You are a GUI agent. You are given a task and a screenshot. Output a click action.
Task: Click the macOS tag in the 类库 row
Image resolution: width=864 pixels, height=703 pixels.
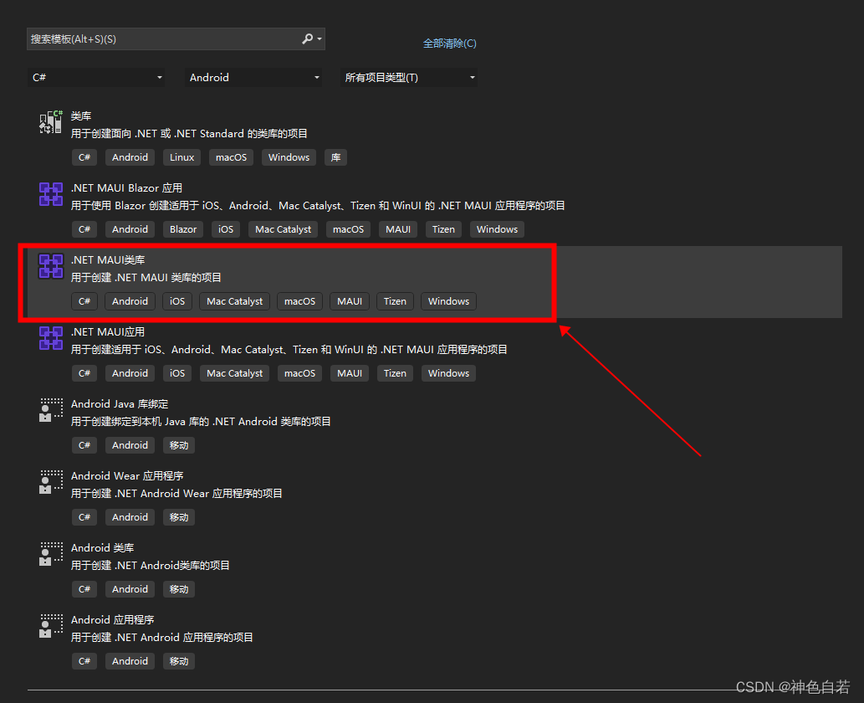point(232,157)
